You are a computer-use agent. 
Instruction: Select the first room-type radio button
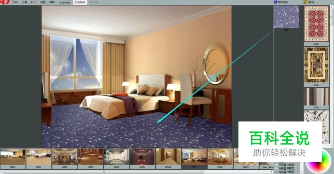pos(277,165)
